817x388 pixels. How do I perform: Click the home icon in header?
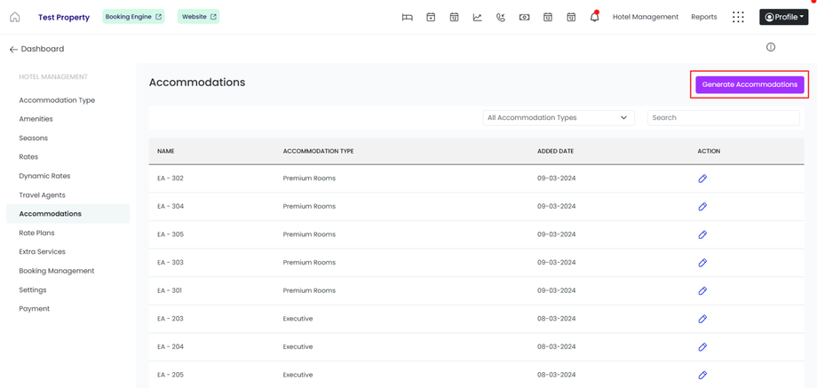(15, 17)
